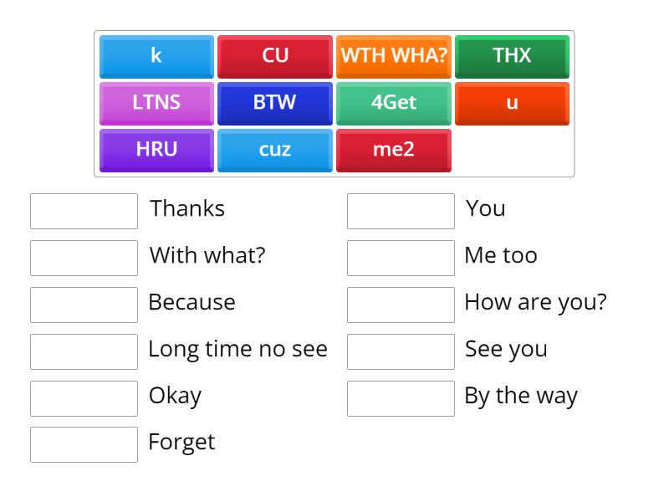The width and height of the screenshot is (669, 502).
Task: Click the blank box beside Forget
Action: (x=83, y=445)
